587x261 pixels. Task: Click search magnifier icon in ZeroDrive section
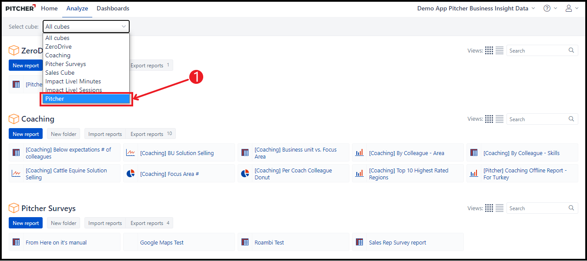[x=571, y=50]
